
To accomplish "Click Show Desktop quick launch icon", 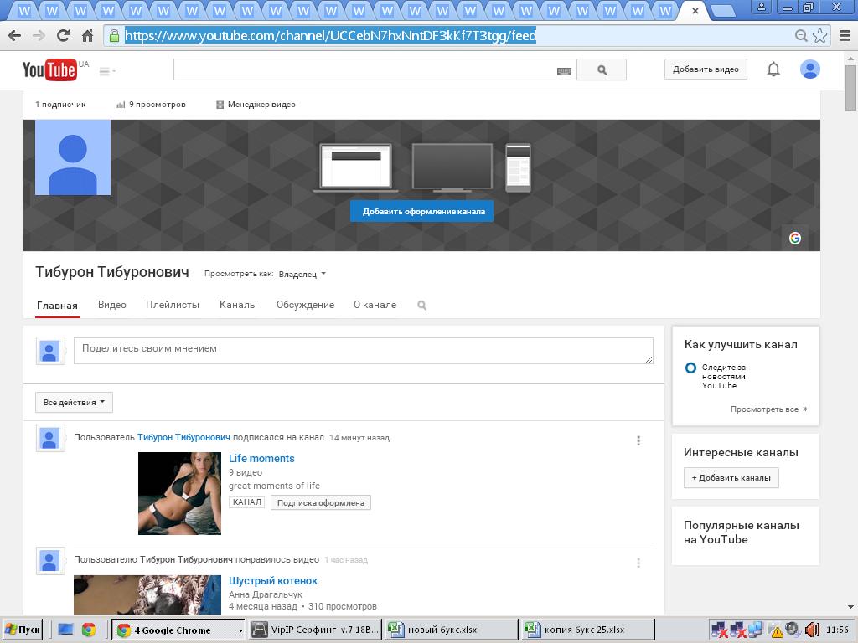I will coord(65,630).
